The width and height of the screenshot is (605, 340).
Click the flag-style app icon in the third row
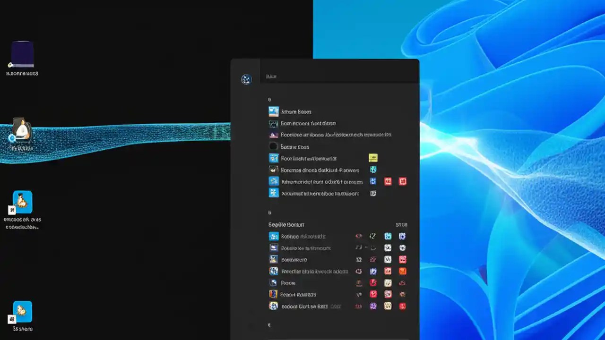point(273,135)
